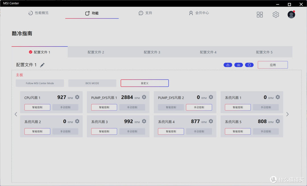Click the blue import profile icon
307x186 pixels.
tap(238, 65)
